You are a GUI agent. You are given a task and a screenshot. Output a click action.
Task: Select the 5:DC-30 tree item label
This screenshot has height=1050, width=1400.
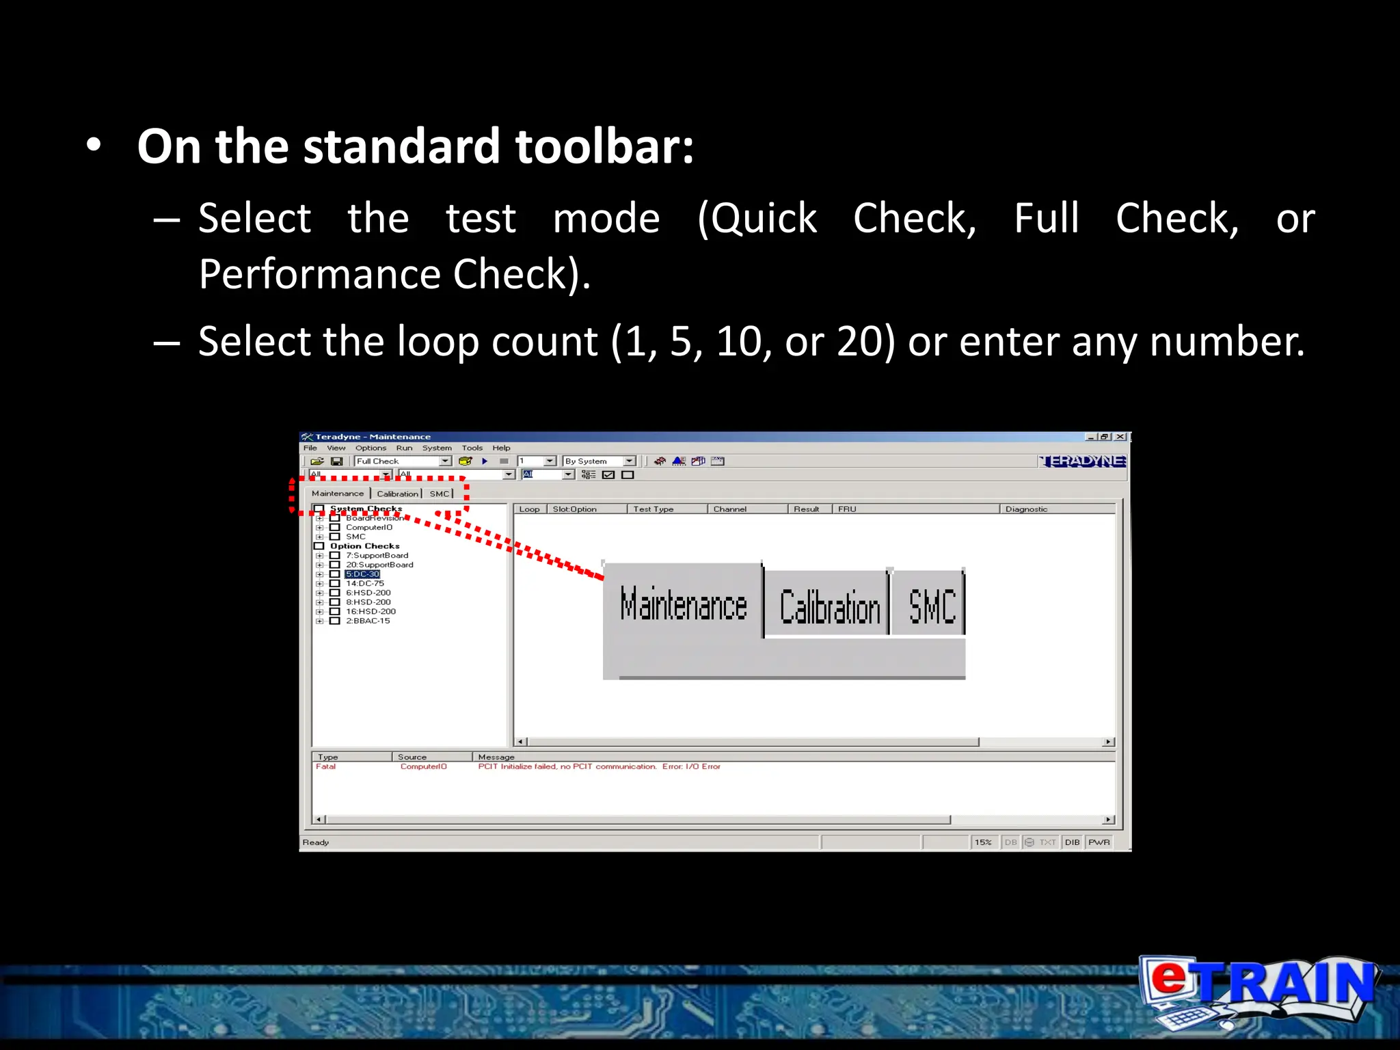pyautogui.click(x=362, y=574)
